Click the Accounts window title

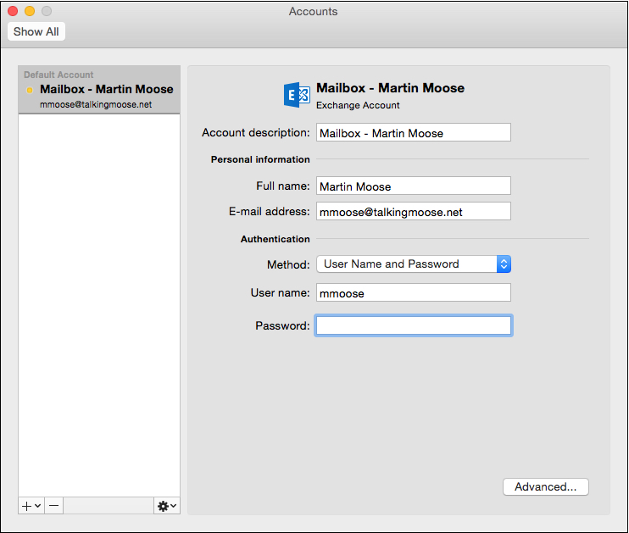point(314,11)
